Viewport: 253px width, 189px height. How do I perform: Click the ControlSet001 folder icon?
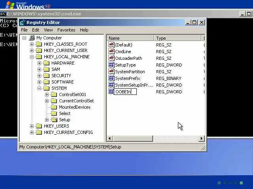point(54,94)
